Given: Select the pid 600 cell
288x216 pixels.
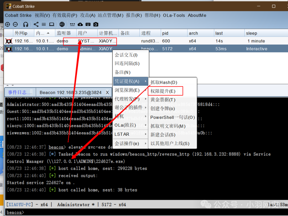Looking at the screenshot, I should click(x=166, y=41).
